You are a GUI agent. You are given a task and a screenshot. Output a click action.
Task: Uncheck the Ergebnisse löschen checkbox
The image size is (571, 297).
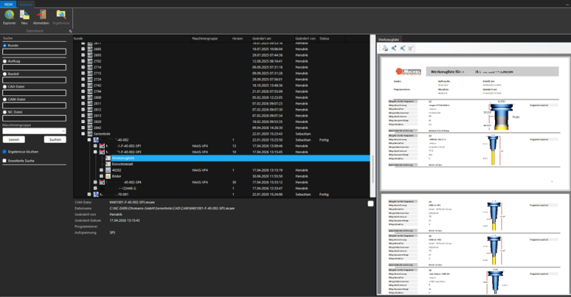click(x=5, y=152)
